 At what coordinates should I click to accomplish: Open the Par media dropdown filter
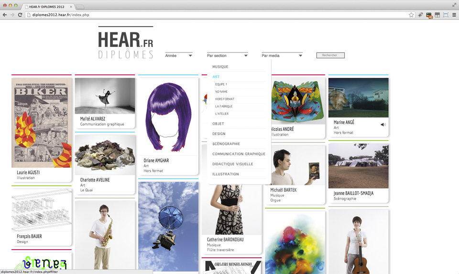click(282, 55)
